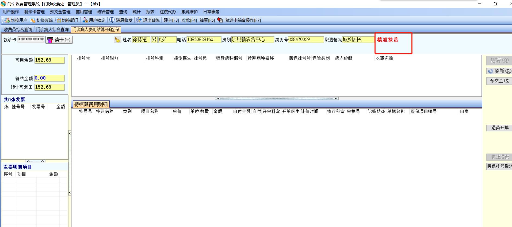
Task: Open the 日常事务 menu
Action: click(211, 12)
